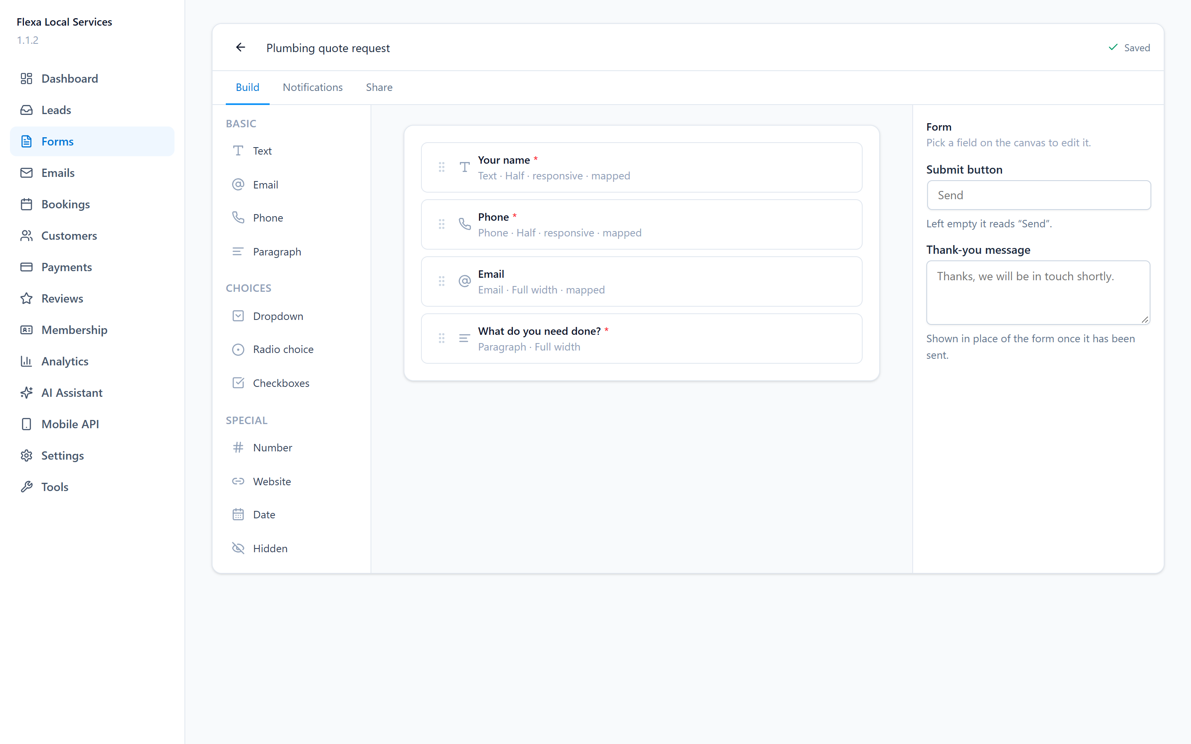The width and height of the screenshot is (1191, 744).
Task: Open Mobile API in the sidebar
Action: point(92,424)
